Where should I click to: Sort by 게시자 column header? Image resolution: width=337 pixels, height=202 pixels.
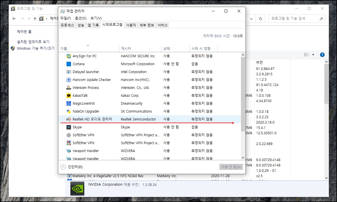[x=140, y=49]
